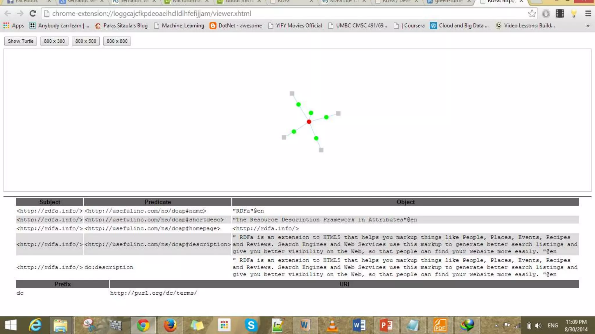Click the volume speaker tray icon
Screen dimensions: 595x334
click(538, 326)
